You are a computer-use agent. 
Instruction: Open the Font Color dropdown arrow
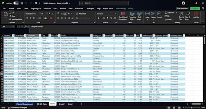[54, 18]
